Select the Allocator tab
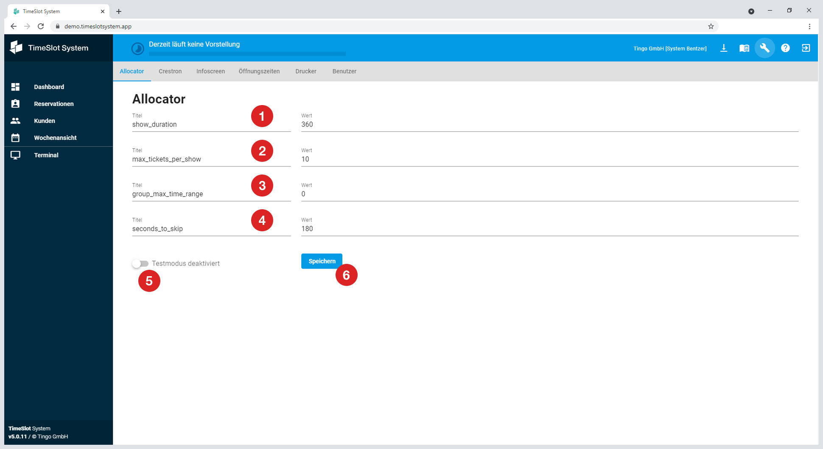The image size is (823, 449). pyautogui.click(x=132, y=71)
